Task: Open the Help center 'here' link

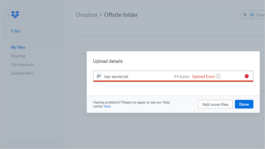Action: point(107,106)
